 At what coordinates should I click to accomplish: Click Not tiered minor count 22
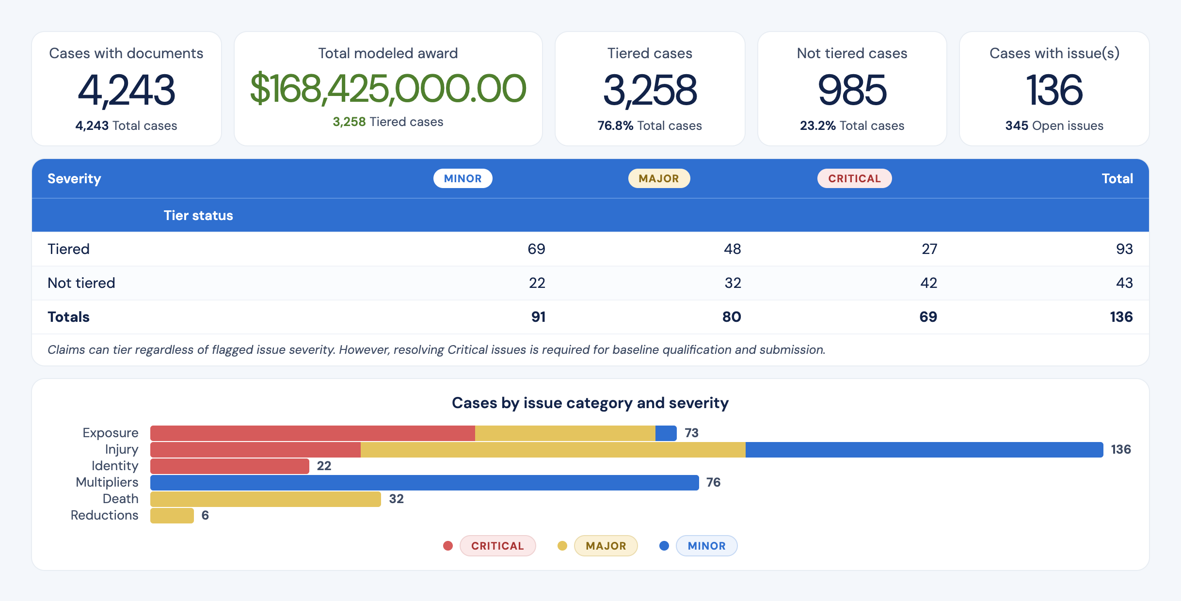[537, 283]
